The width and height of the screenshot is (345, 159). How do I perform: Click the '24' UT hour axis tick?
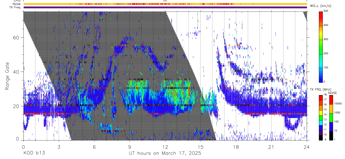(x=307, y=146)
